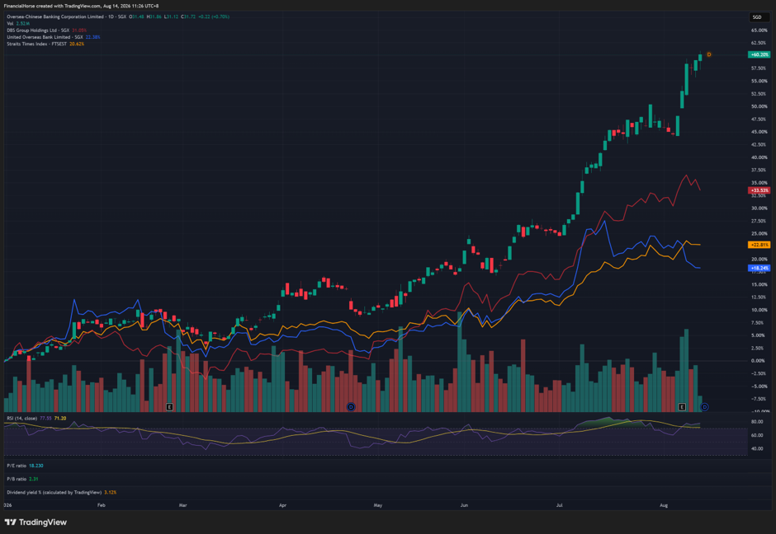Click the Jul label on time axis
776x534 pixels.
click(559, 505)
